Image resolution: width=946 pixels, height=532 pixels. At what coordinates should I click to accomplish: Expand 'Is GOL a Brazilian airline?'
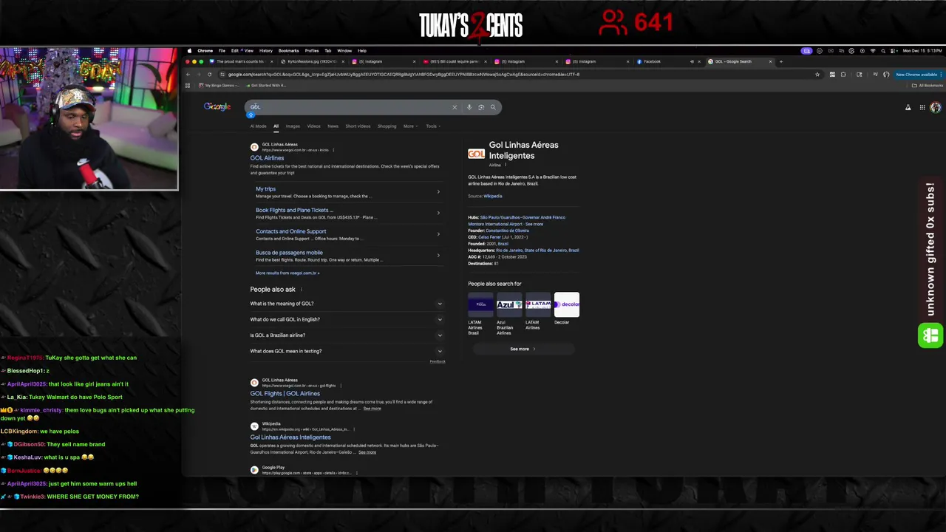coord(346,335)
